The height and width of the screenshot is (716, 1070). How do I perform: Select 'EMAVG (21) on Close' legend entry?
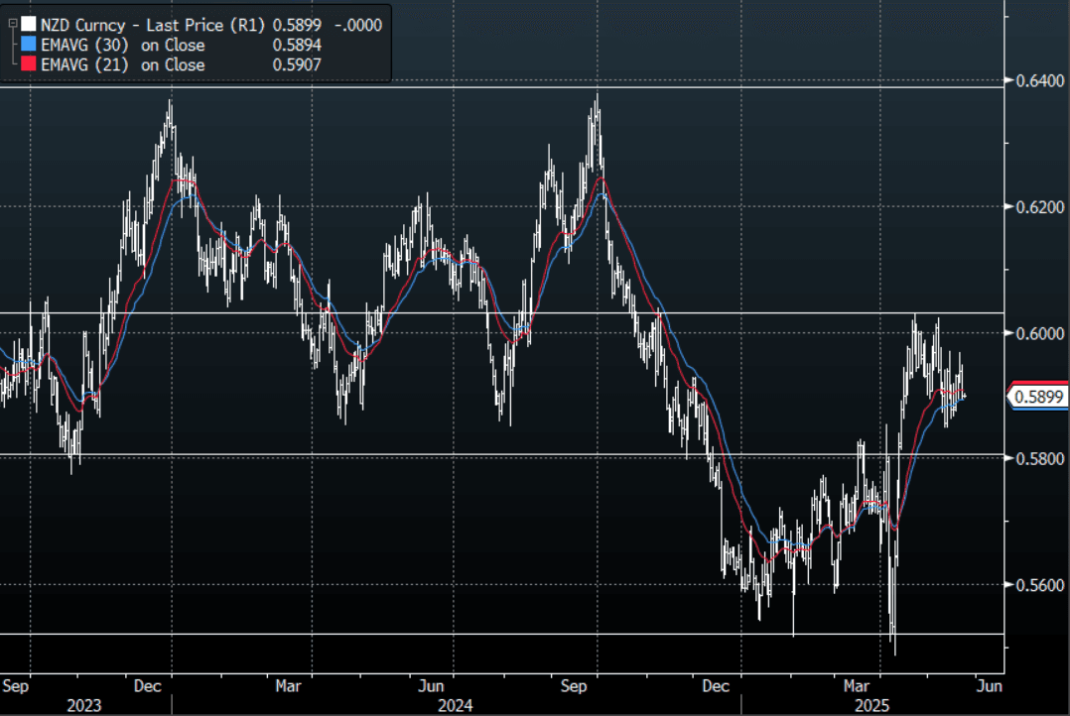(x=123, y=64)
